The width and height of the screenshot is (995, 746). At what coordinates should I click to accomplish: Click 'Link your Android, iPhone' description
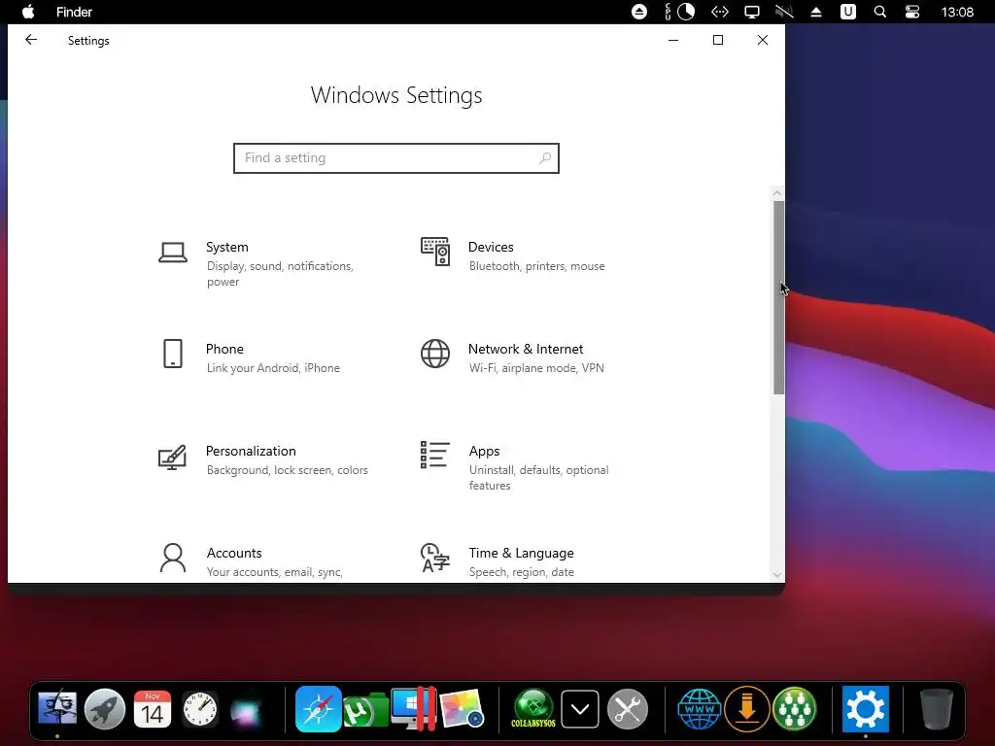(x=273, y=368)
